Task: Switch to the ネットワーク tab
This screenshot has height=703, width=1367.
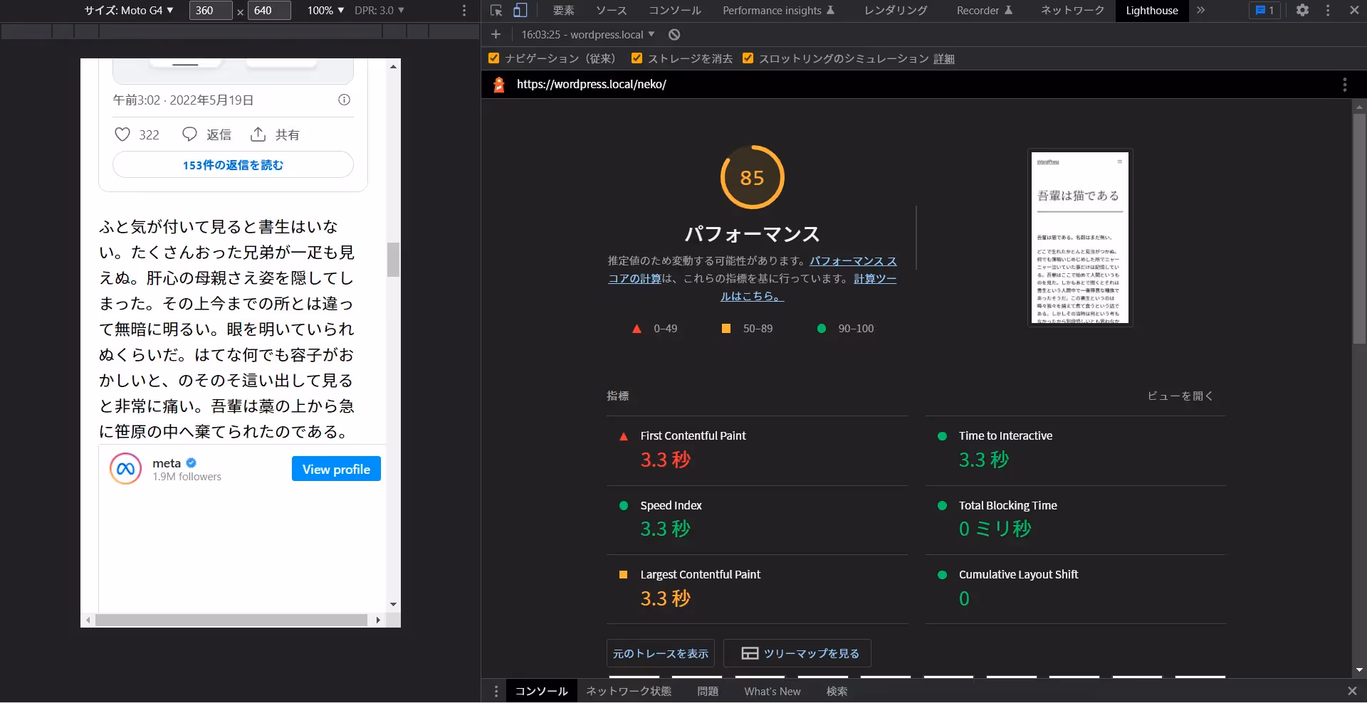Action: 1072,11
